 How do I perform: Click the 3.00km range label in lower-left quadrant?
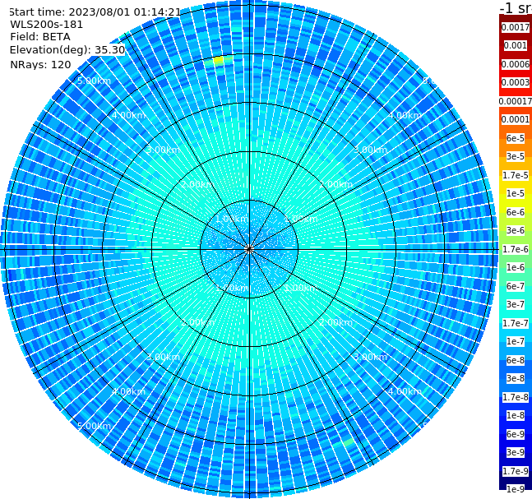pos(163,357)
